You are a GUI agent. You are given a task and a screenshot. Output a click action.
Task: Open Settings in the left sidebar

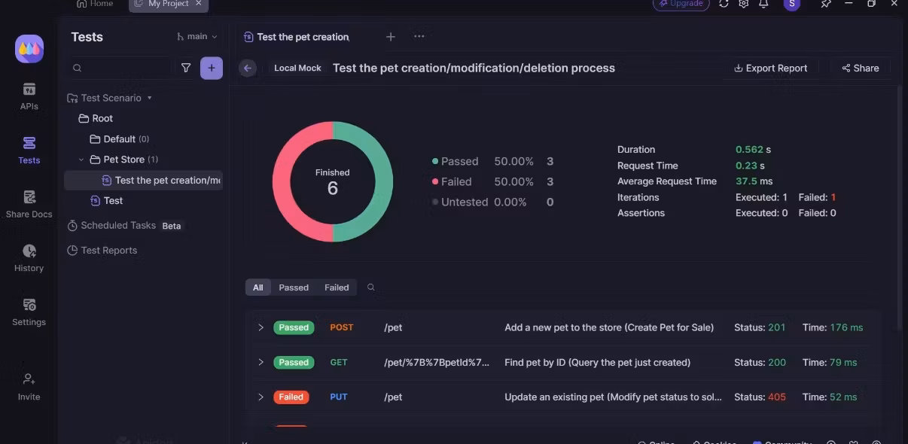click(29, 312)
